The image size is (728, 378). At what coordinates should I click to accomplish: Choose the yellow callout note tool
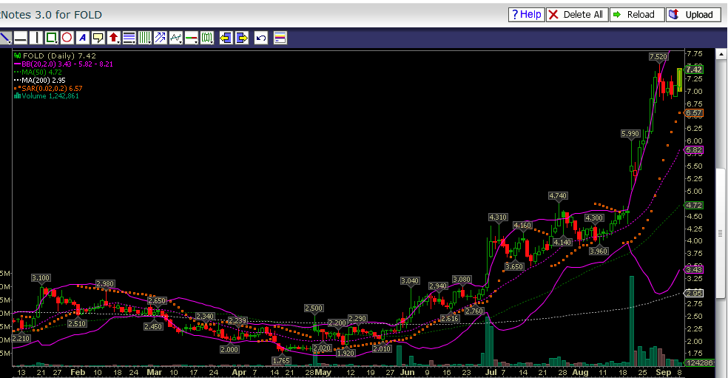pos(98,38)
